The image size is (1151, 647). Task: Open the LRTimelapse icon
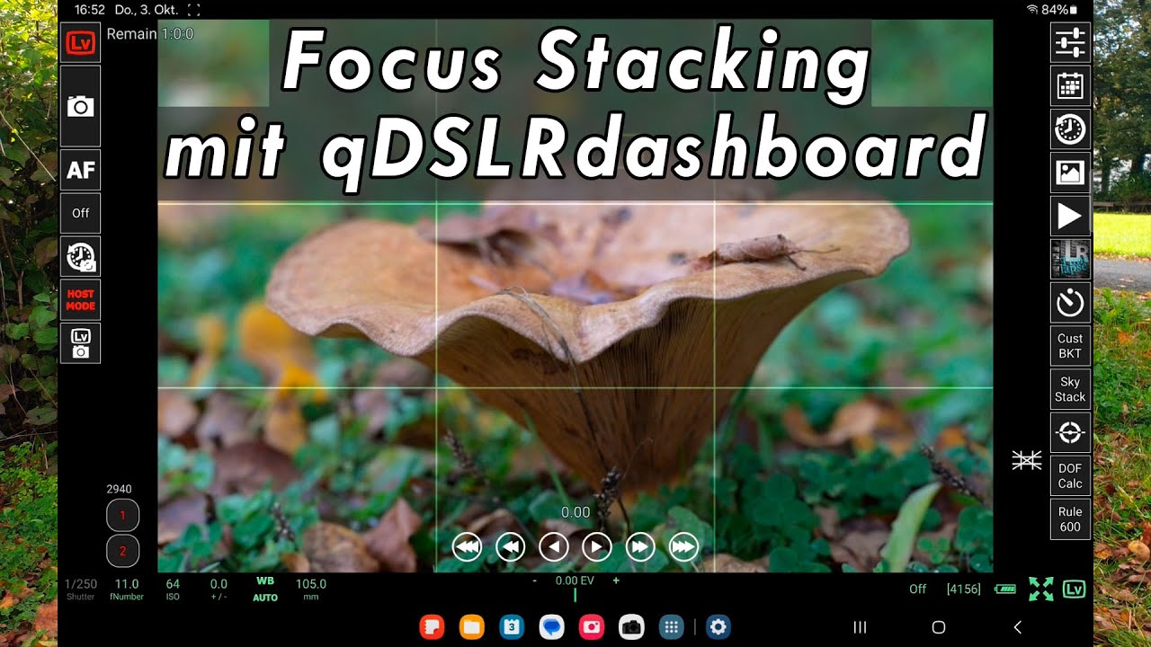point(1070,259)
